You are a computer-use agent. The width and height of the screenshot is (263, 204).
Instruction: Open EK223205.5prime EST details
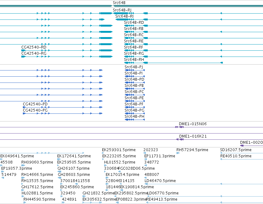119,156
